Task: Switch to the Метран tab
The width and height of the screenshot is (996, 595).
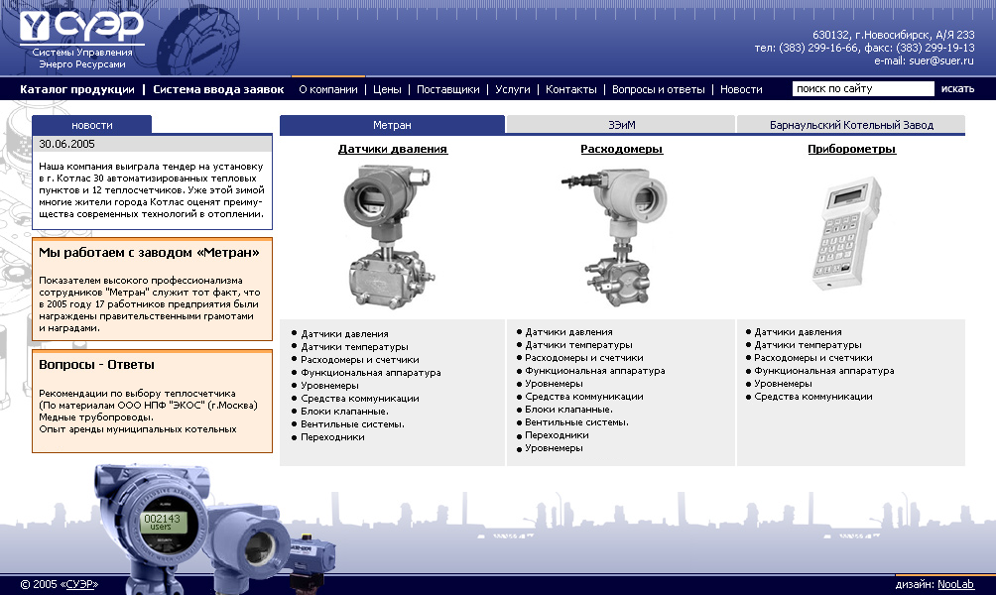Action: coord(392,125)
